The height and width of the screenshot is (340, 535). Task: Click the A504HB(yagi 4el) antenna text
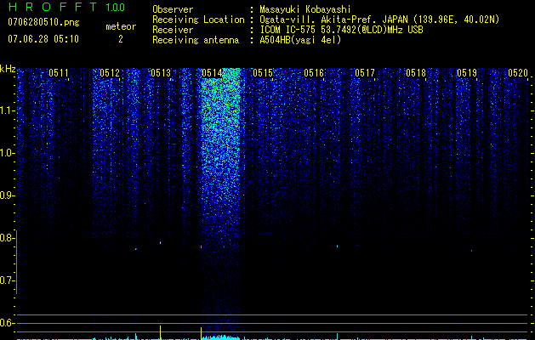(300, 40)
